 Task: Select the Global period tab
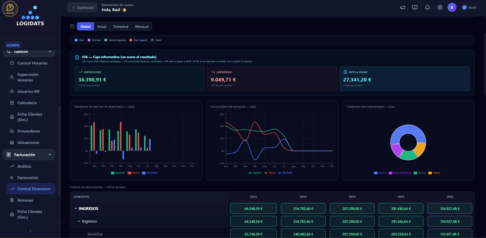(85, 27)
